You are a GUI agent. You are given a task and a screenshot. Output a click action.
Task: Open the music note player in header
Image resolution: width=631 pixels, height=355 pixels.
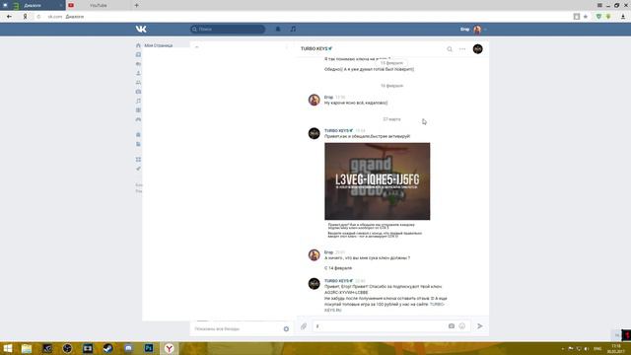pyautogui.click(x=293, y=29)
